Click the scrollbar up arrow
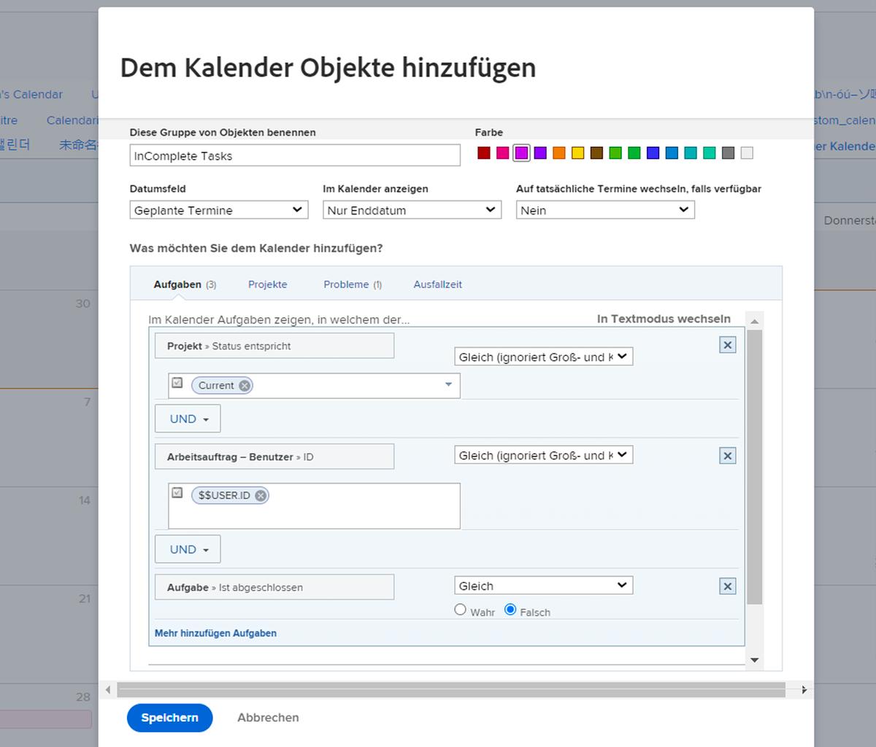The image size is (876, 747). point(754,320)
